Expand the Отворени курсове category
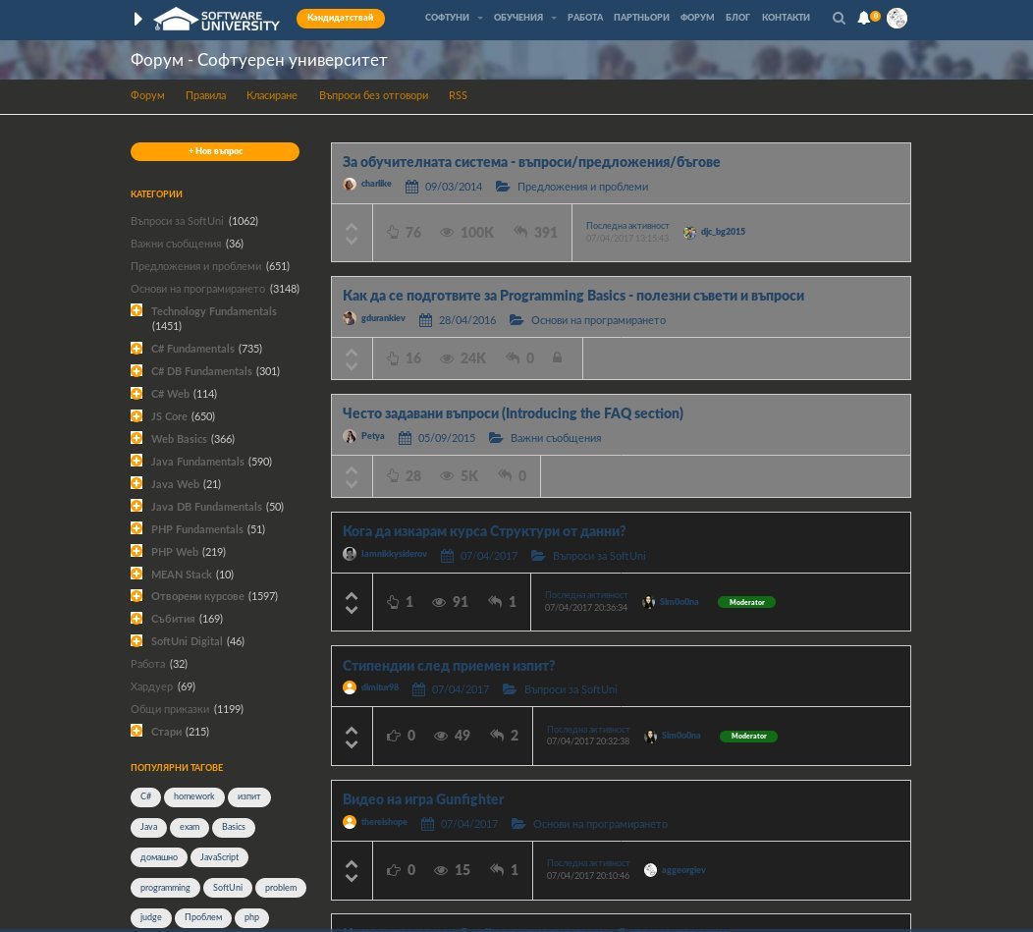The height and width of the screenshot is (932, 1033). click(136, 595)
